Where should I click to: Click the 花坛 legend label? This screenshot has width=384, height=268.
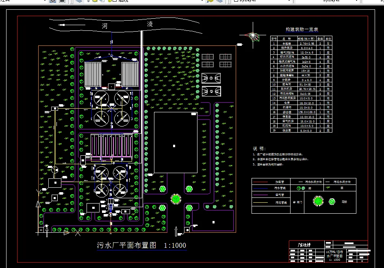344,202
